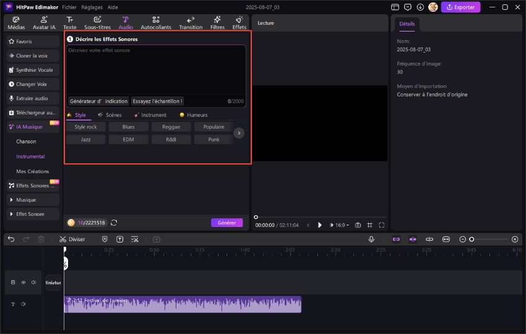Click the Diviser split tool
Image resolution: width=526 pixels, height=334 pixels.
72,239
